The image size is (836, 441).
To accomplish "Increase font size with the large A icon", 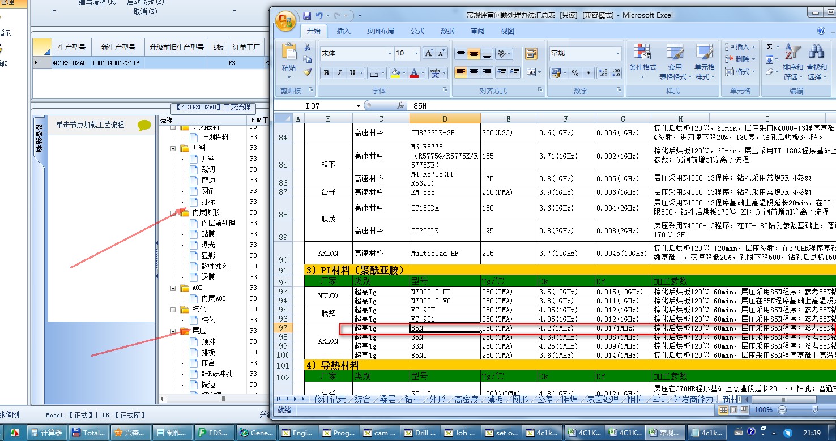I will [429, 53].
